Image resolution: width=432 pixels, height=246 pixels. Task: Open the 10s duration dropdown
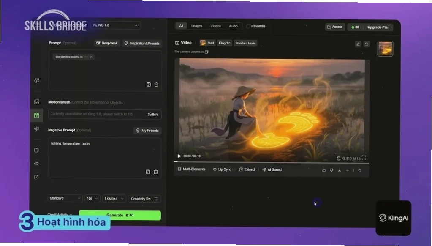92,199
